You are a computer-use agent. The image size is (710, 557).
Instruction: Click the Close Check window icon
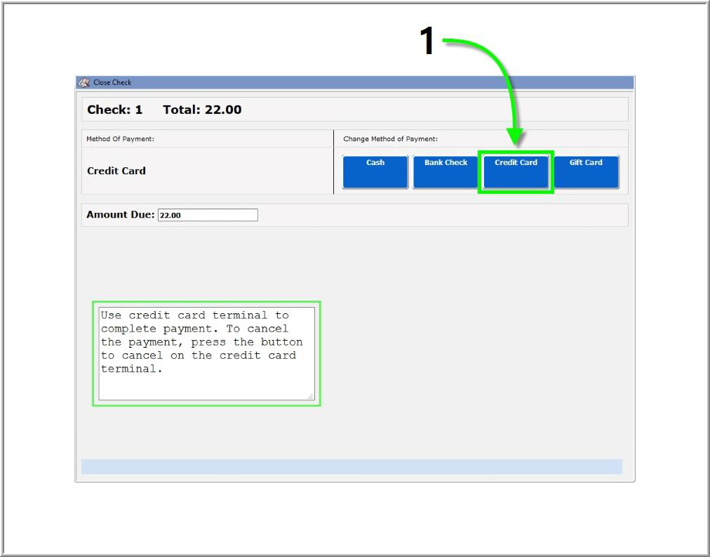pos(83,82)
